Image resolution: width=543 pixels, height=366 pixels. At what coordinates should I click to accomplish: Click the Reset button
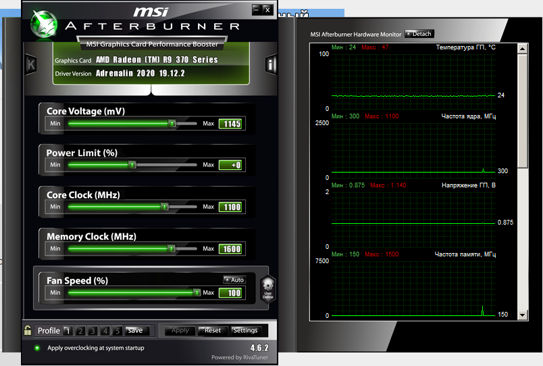point(213,331)
